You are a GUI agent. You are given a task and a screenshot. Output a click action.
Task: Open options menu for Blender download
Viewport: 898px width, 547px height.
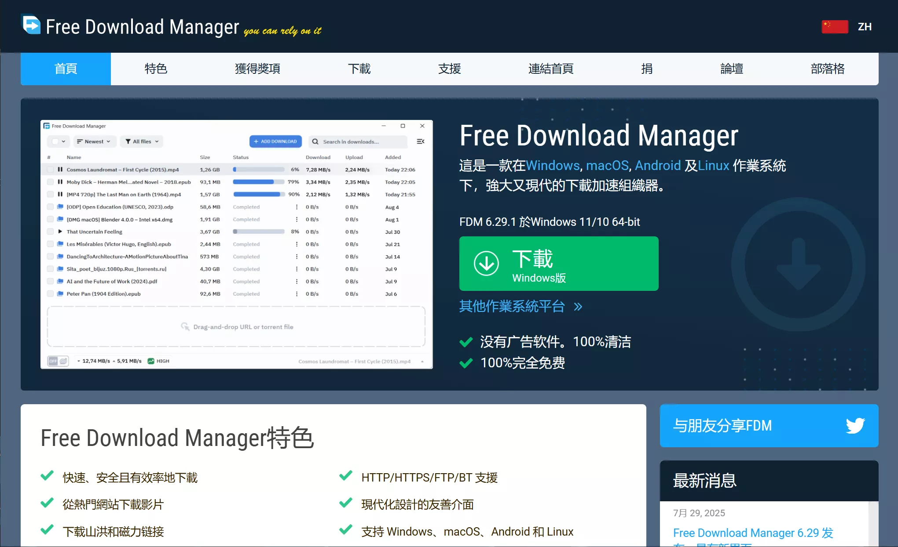[297, 220]
